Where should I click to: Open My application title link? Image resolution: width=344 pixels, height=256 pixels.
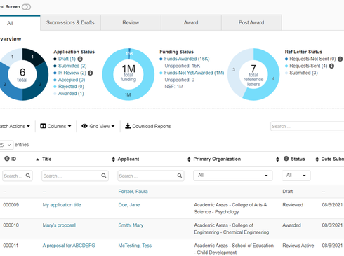click(x=62, y=205)
